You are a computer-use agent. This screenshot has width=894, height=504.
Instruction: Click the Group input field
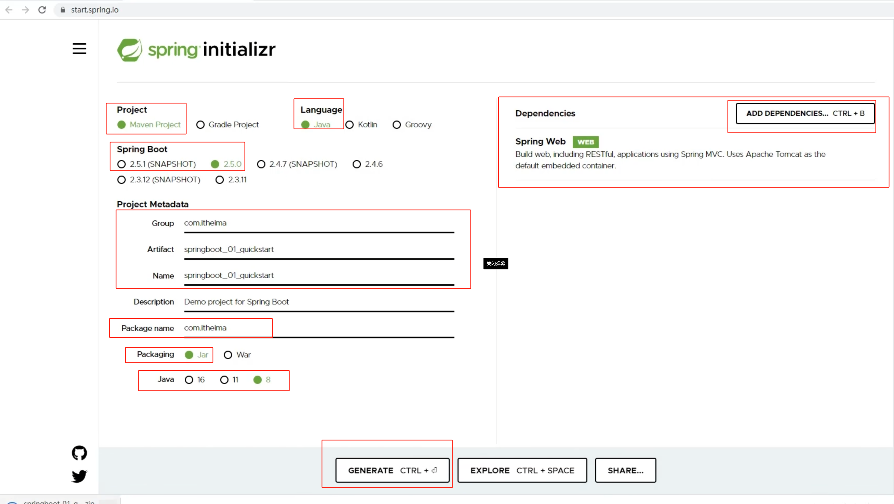point(319,224)
